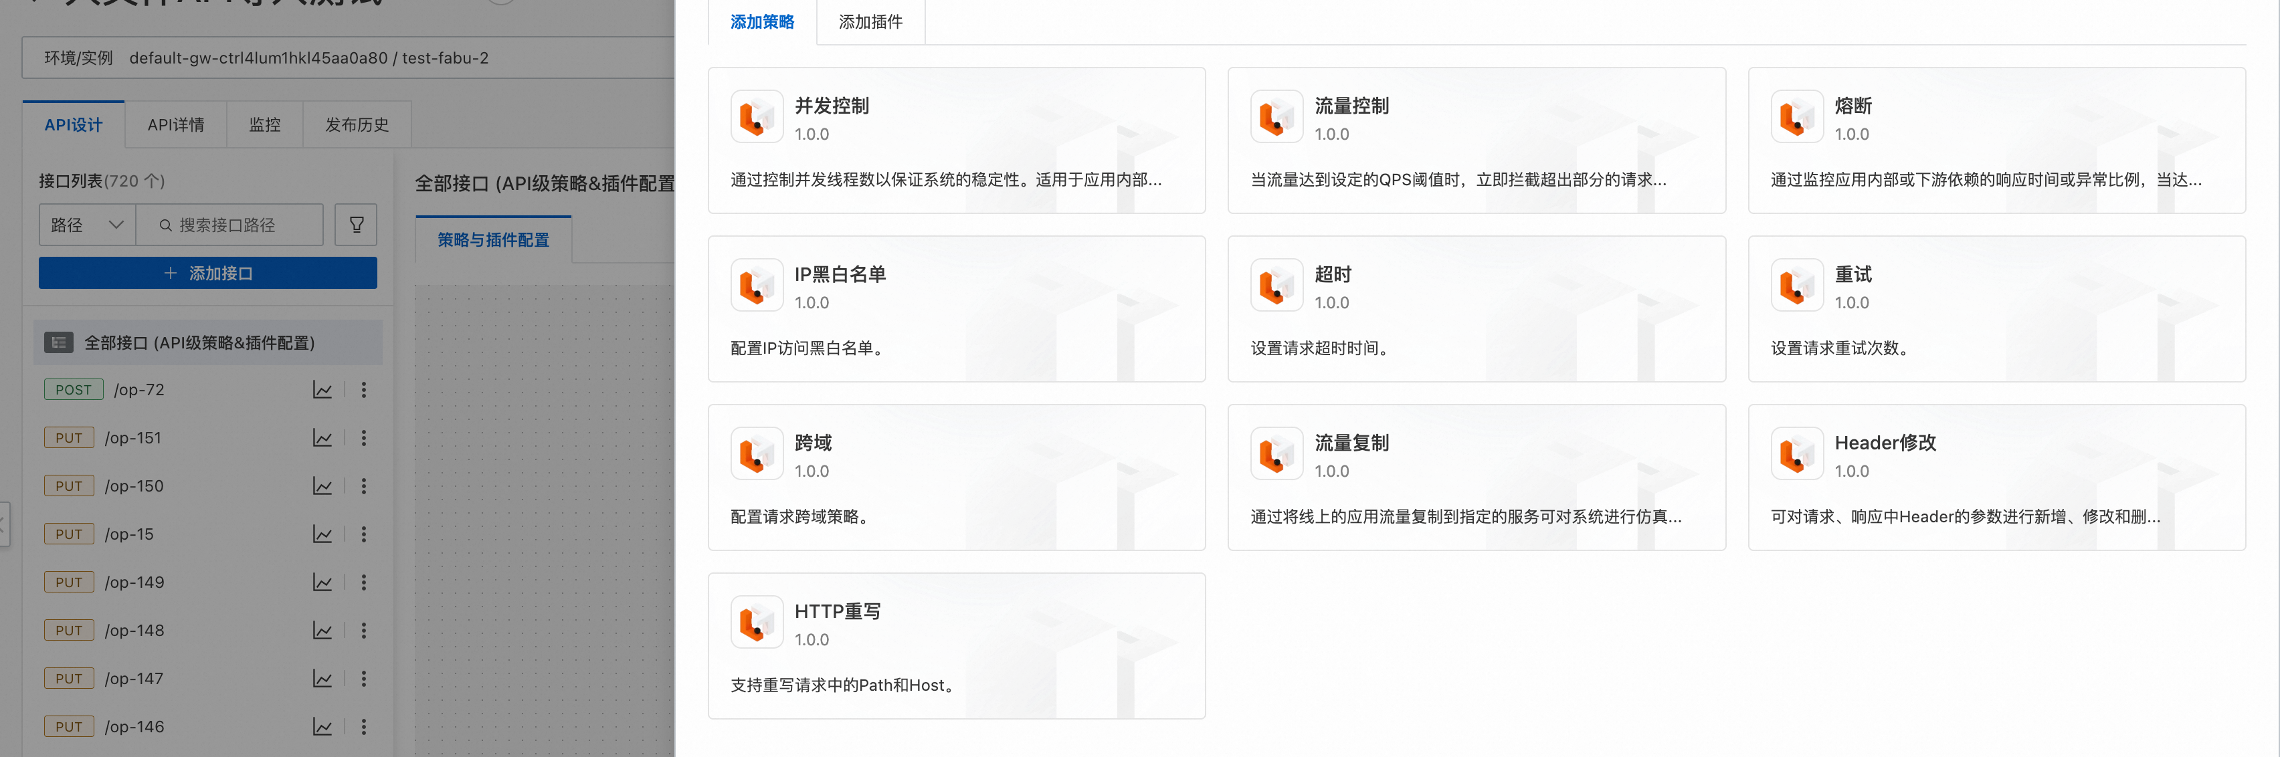2280x757 pixels.
Task: Click the filter funnel icon
Action: (356, 225)
